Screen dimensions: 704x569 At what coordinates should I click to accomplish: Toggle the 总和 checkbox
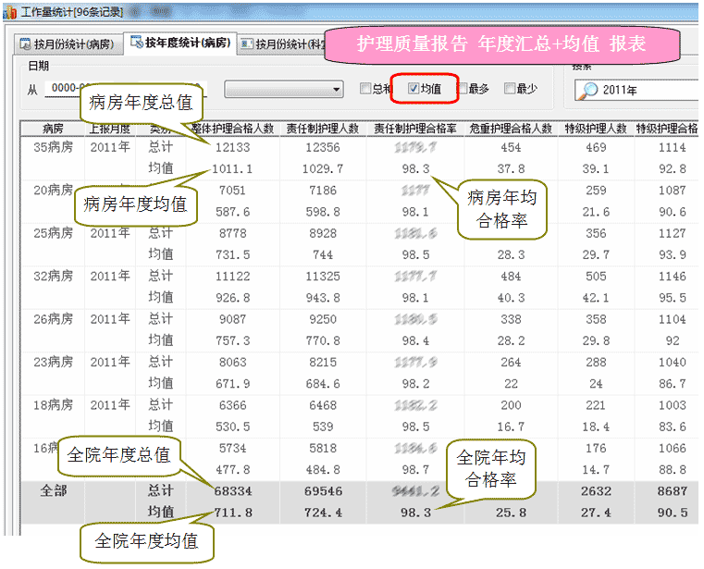point(365,89)
